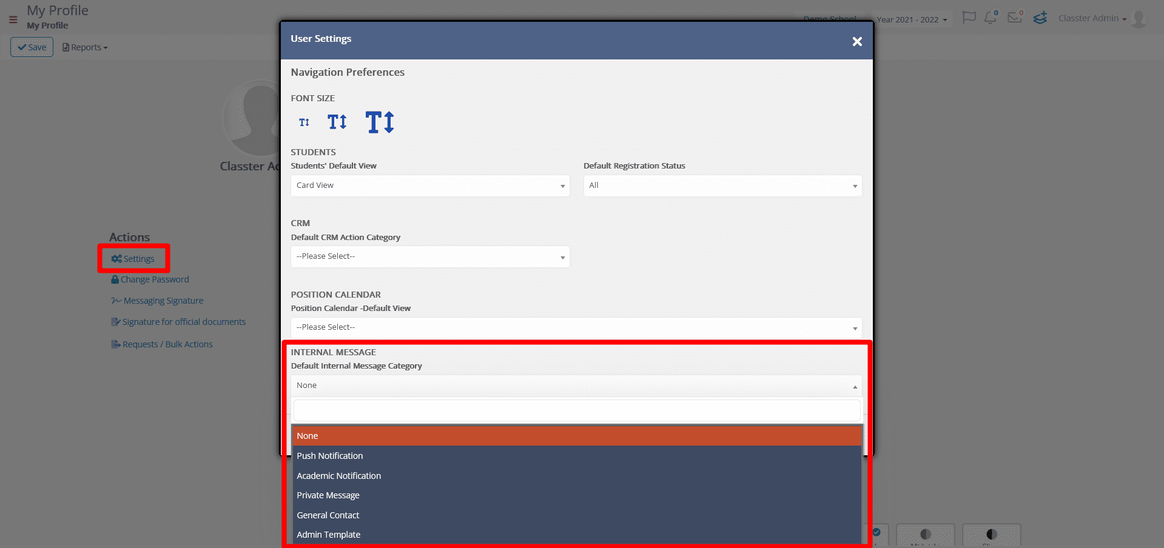Click the layers plus icon in the header

(x=1040, y=18)
